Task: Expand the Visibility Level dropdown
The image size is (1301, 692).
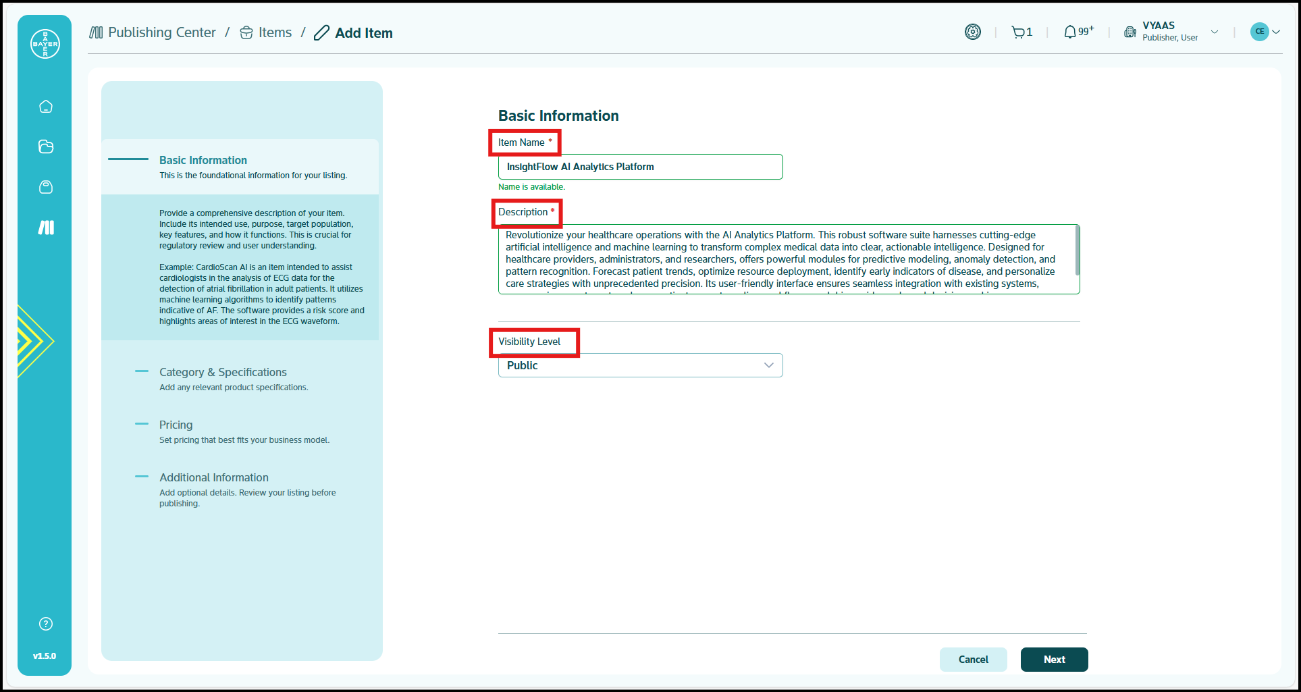Action: tap(640, 365)
